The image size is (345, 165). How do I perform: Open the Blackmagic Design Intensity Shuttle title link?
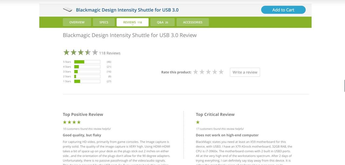(x=127, y=10)
